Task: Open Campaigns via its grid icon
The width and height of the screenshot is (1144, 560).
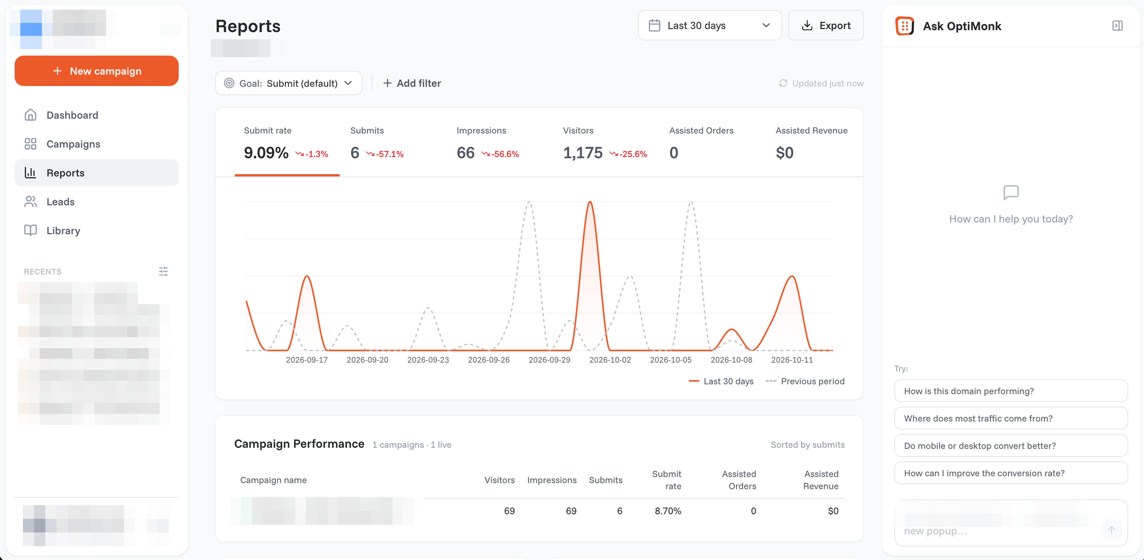Action: (30, 144)
